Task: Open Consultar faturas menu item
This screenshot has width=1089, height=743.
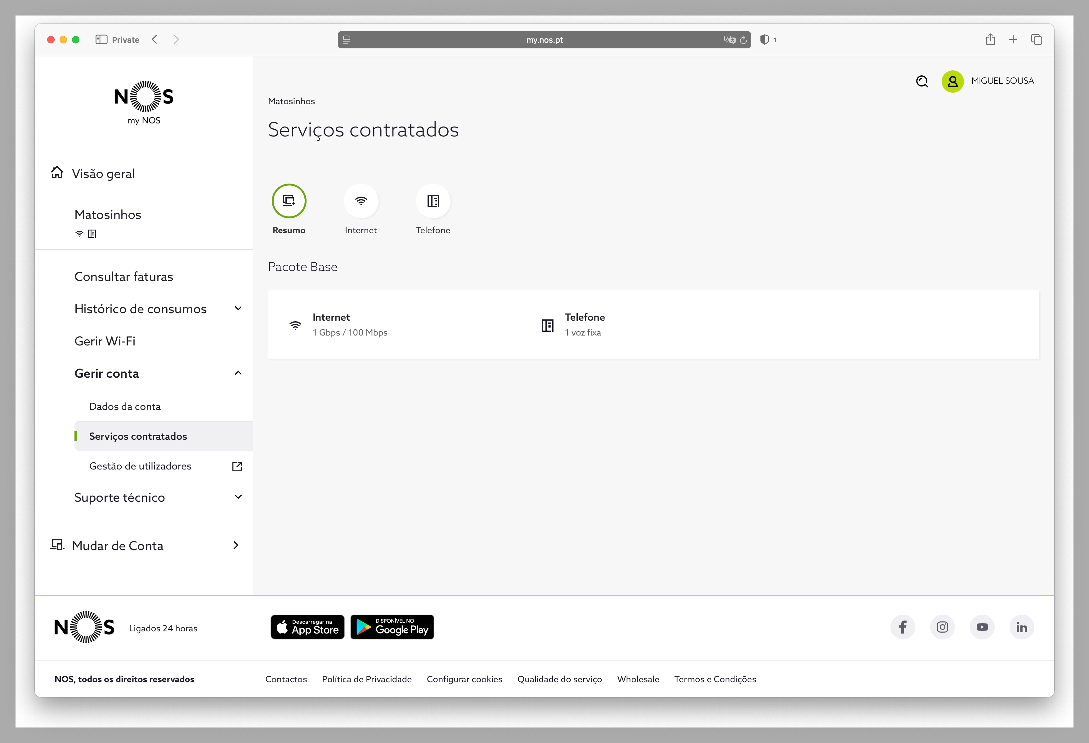Action: pyautogui.click(x=124, y=277)
